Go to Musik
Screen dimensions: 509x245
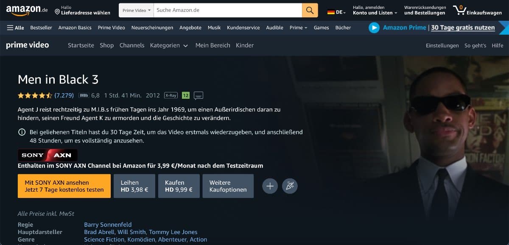[x=214, y=28]
